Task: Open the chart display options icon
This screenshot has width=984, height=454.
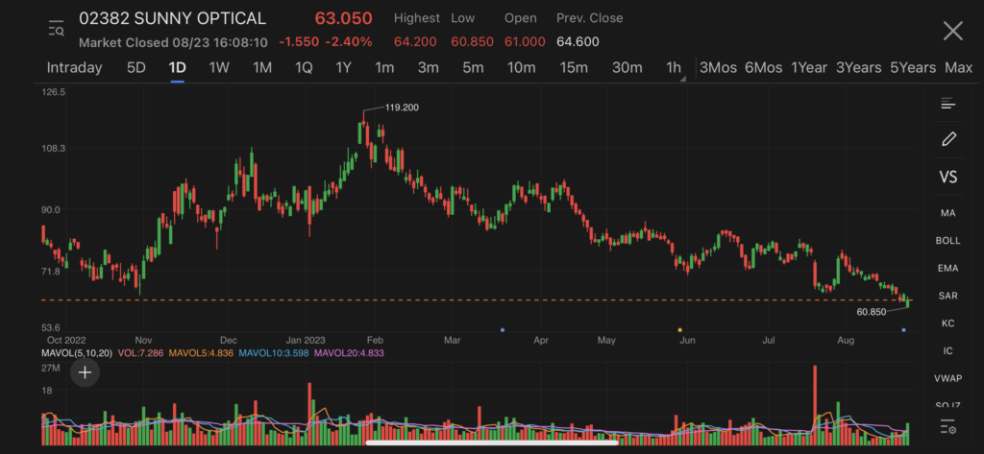Action: [x=947, y=104]
